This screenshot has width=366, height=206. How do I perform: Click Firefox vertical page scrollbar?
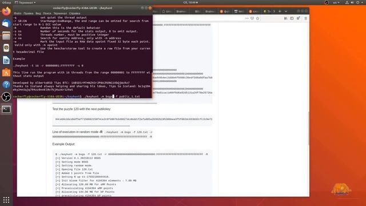309,128
